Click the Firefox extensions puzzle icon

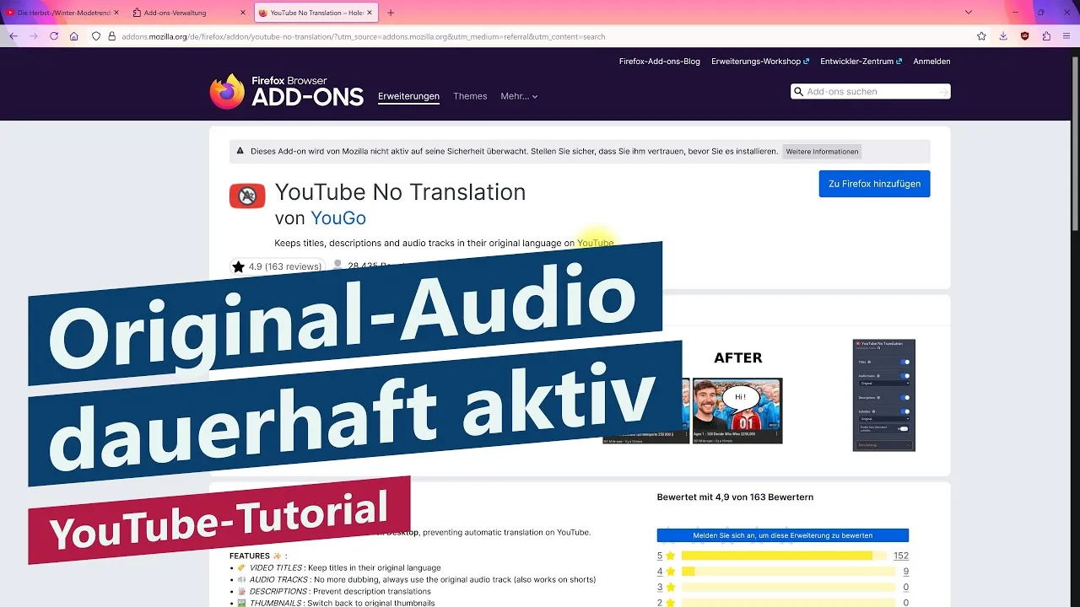[1047, 36]
